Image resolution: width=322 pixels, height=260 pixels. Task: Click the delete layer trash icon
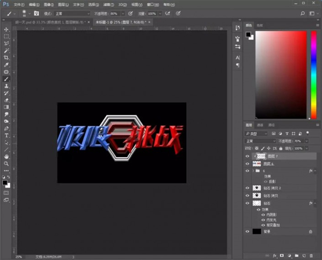coord(310,256)
